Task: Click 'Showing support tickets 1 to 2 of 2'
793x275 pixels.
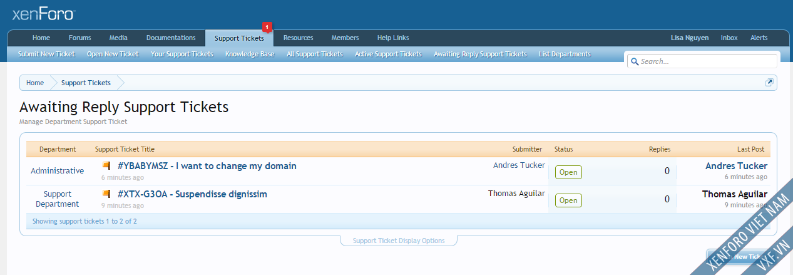Action: (84, 221)
